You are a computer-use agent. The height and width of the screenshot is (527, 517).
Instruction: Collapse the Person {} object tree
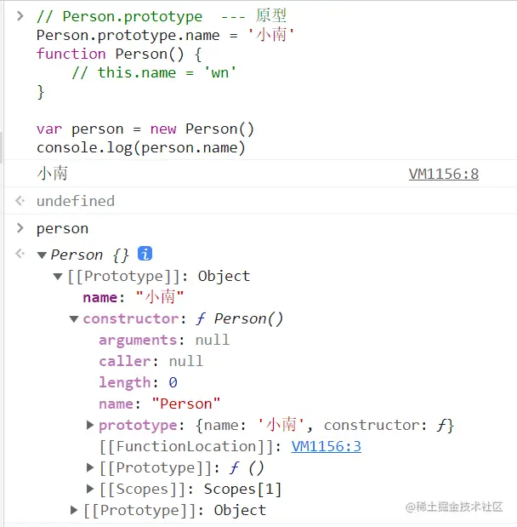click(x=42, y=255)
